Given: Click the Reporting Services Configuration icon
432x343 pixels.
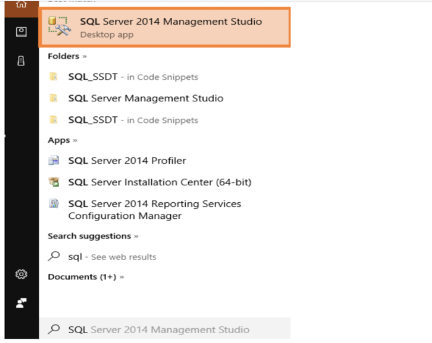Looking at the screenshot, I should pos(54,203).
